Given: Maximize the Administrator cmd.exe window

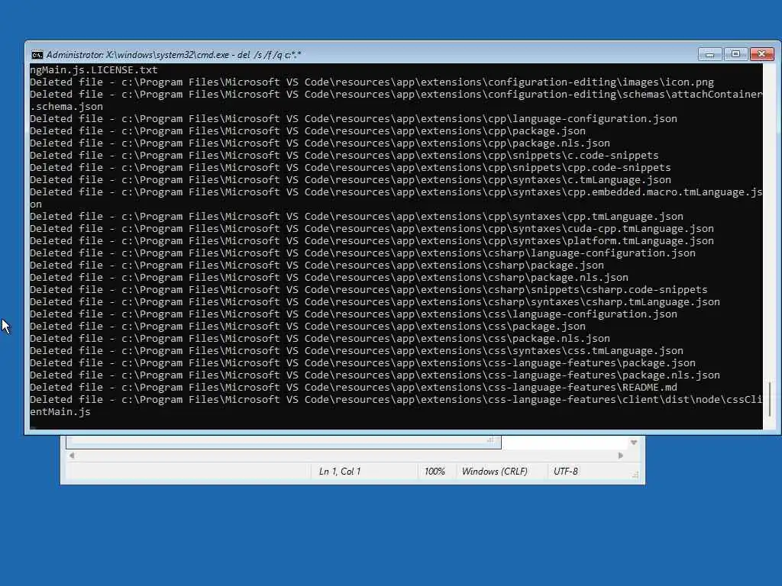Looking at the screenshot, I should 735,54.
